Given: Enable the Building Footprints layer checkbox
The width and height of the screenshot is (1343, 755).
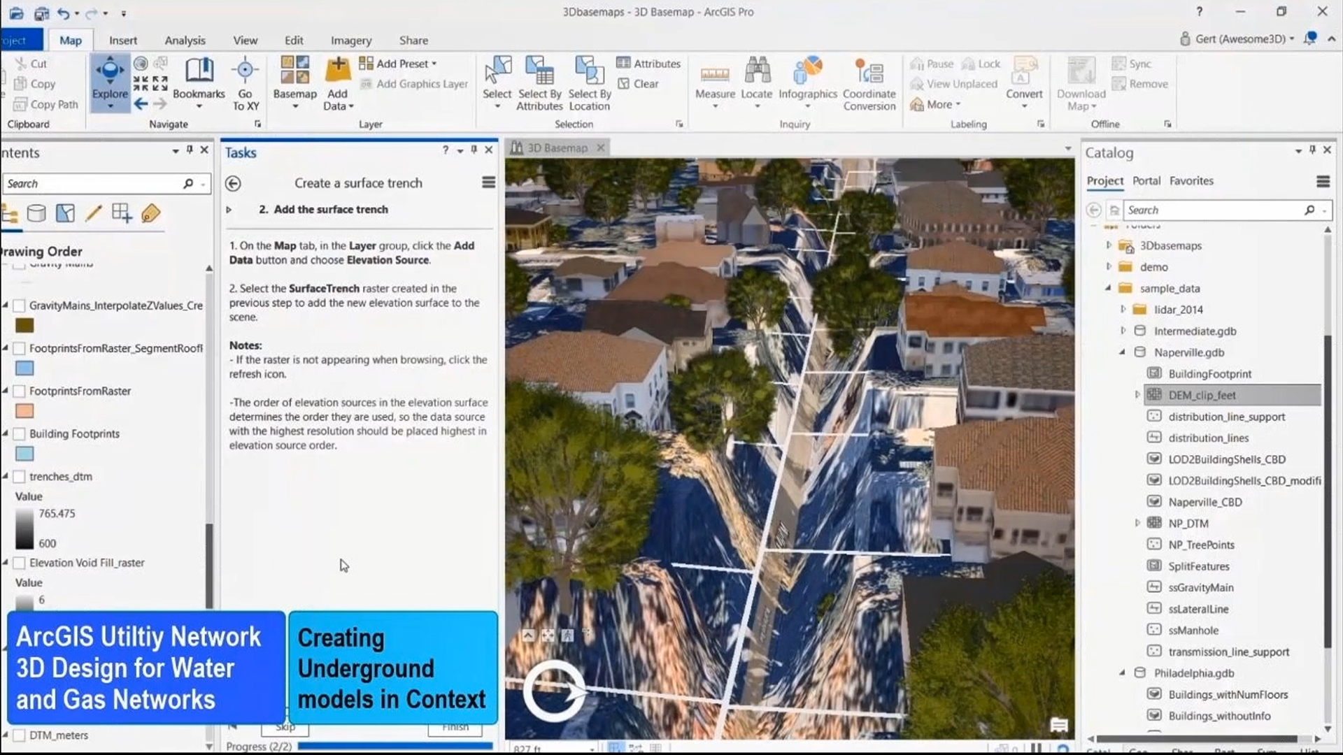Looking at the screenshot, I should point(20,434).
